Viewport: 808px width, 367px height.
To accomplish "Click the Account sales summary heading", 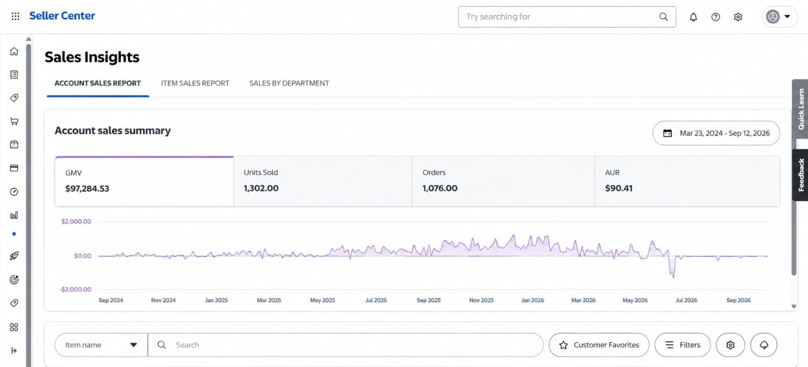I will [x=113, y=130].
